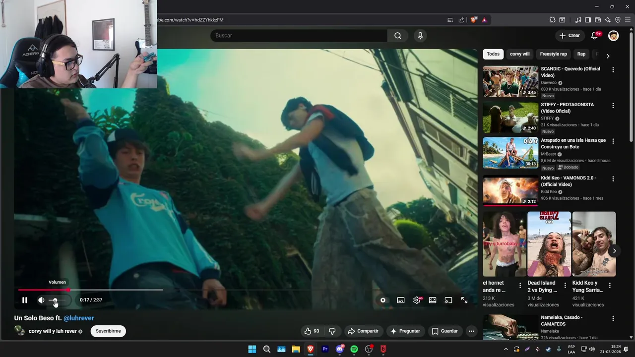The width and height of the screenshot is (635, 357).
Task: Open options for the Dead Island 2 short
Action: pos(565,286)
